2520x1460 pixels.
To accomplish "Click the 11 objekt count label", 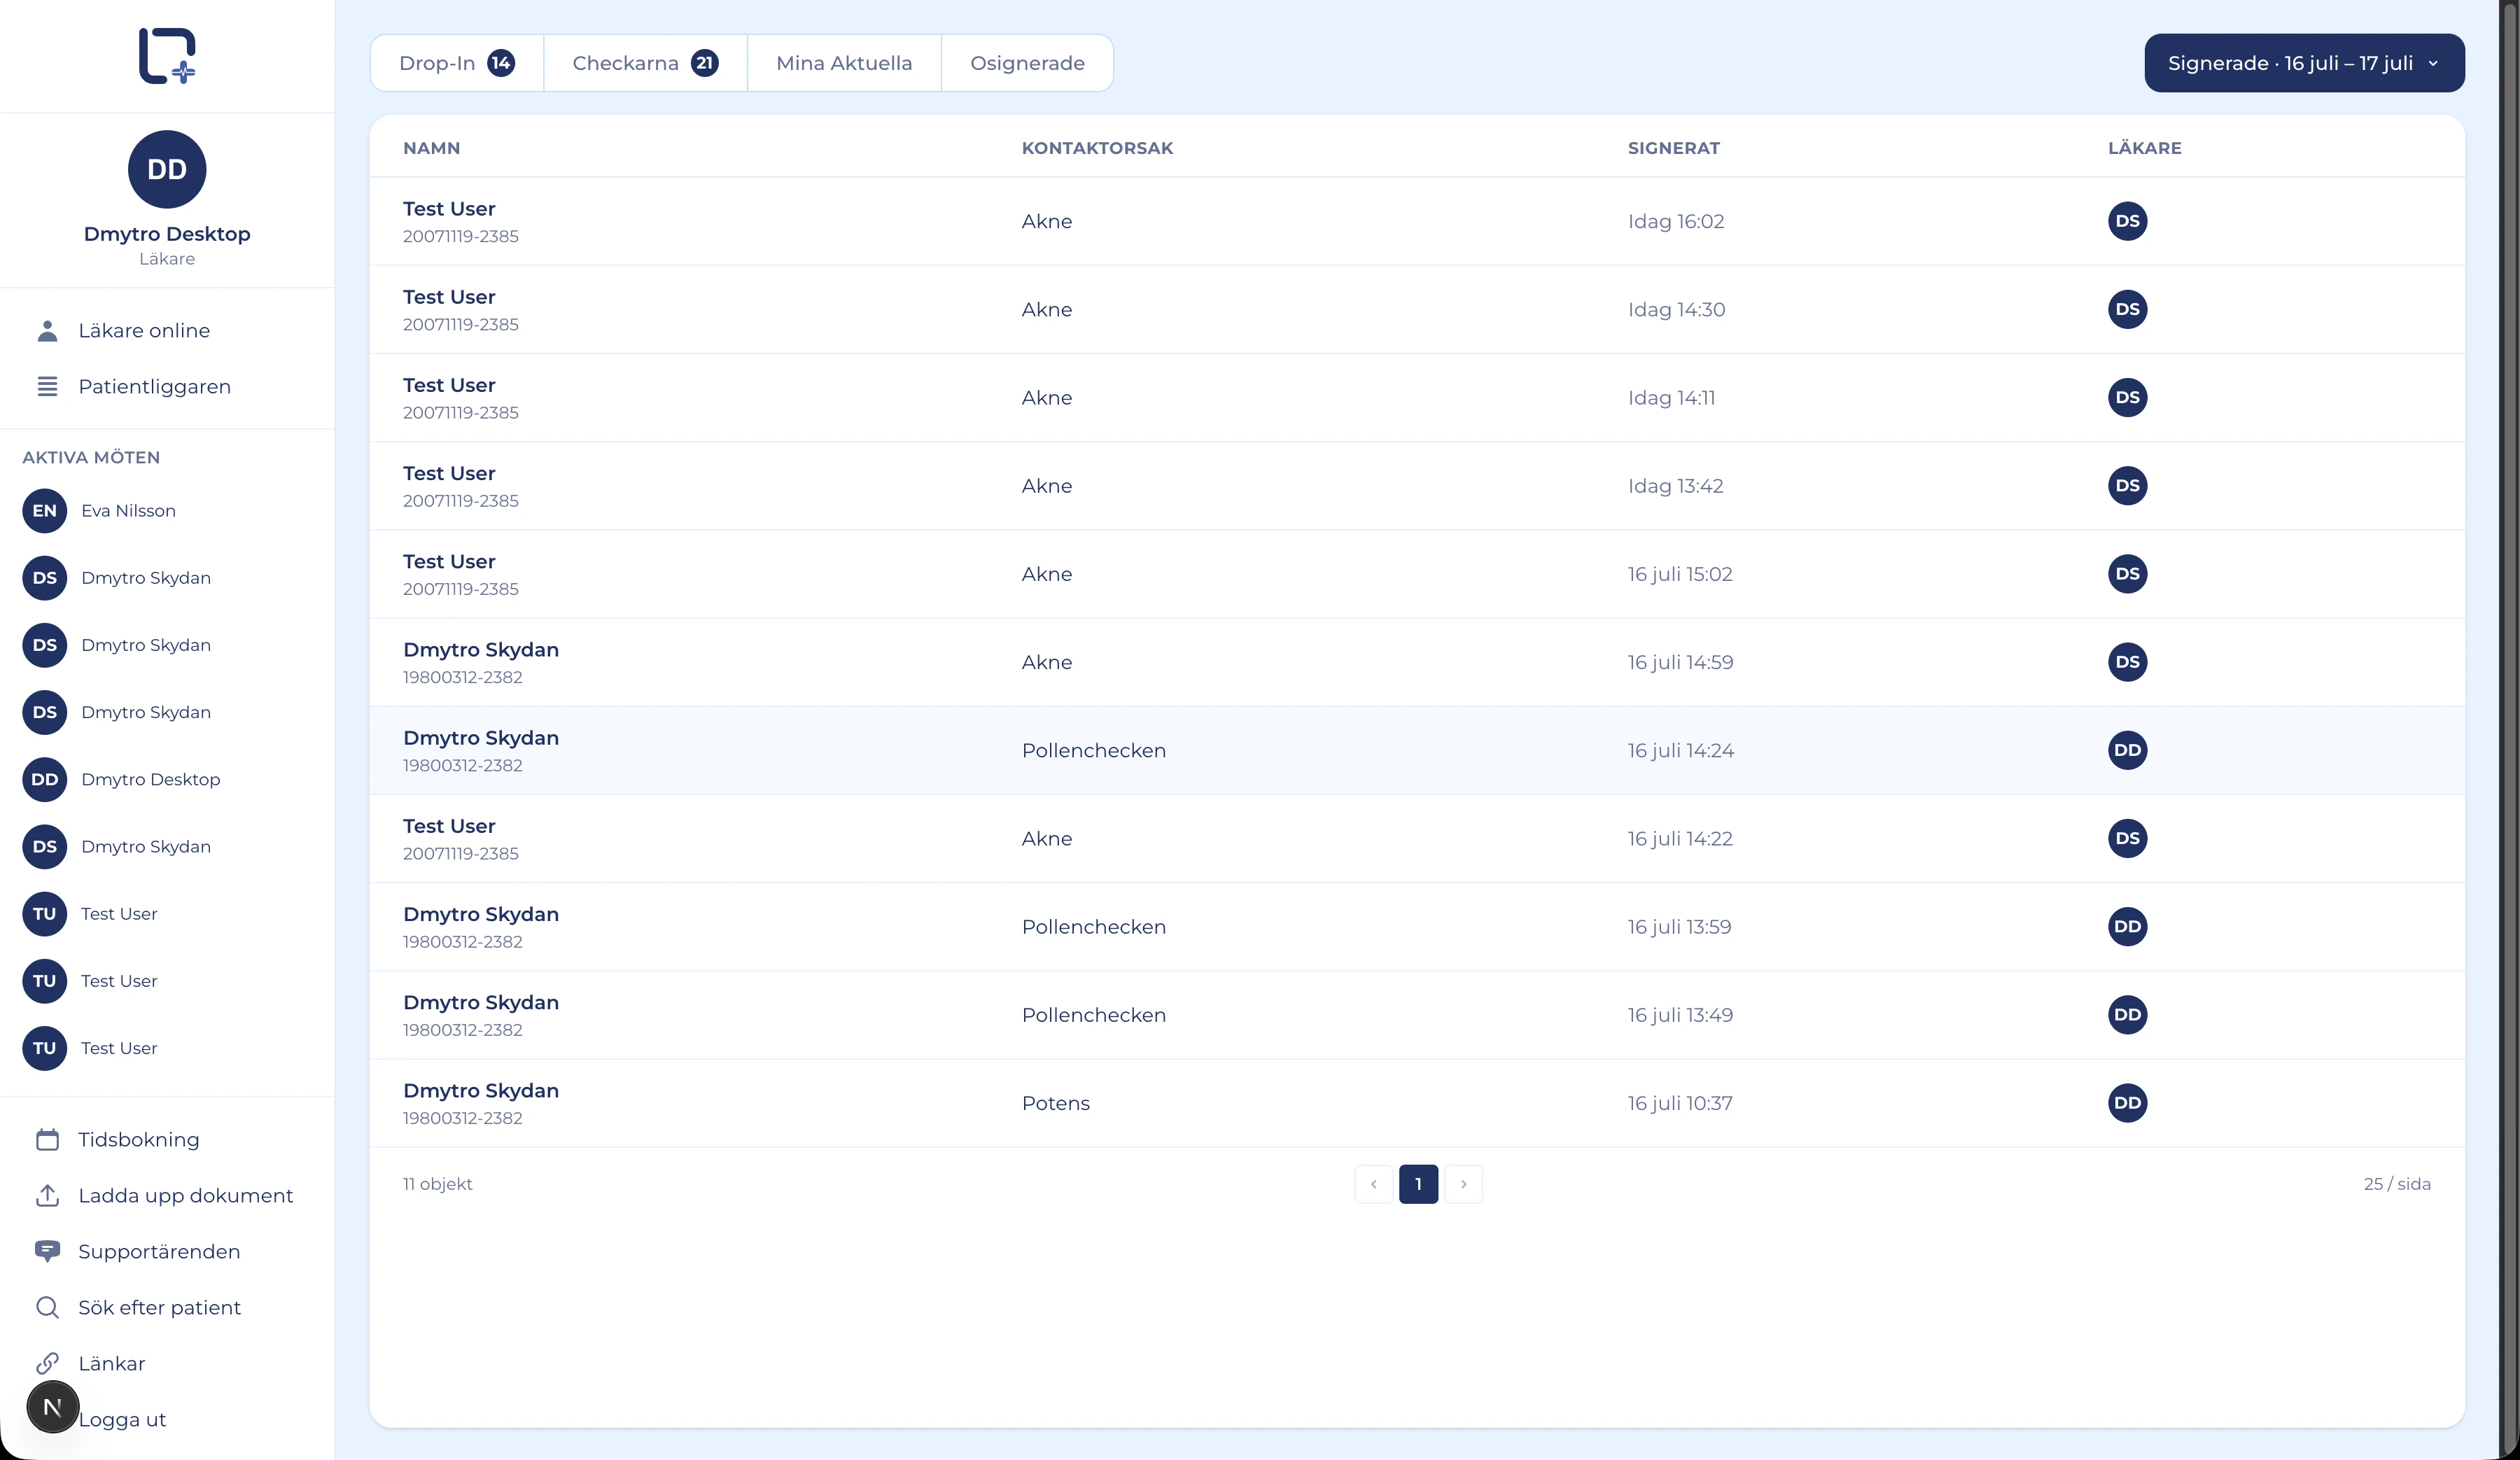I will point(437,1184).
